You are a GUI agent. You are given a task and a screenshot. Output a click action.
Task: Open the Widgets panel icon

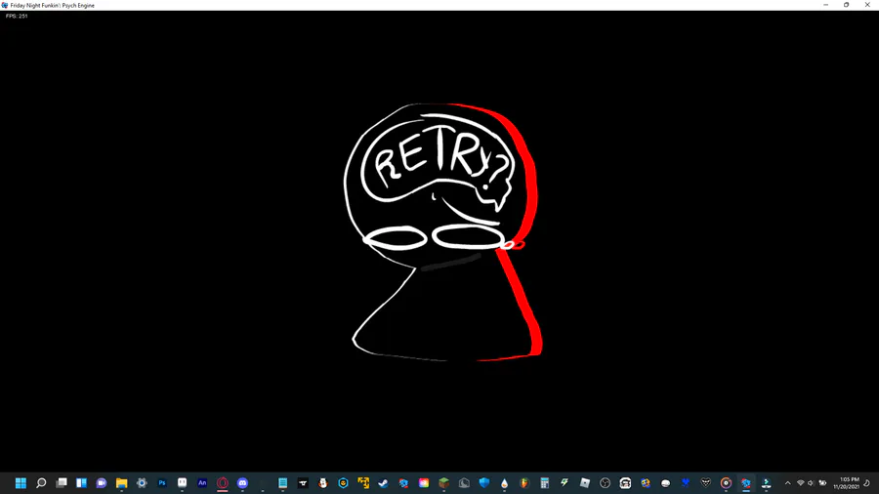[x=81, y=483]
